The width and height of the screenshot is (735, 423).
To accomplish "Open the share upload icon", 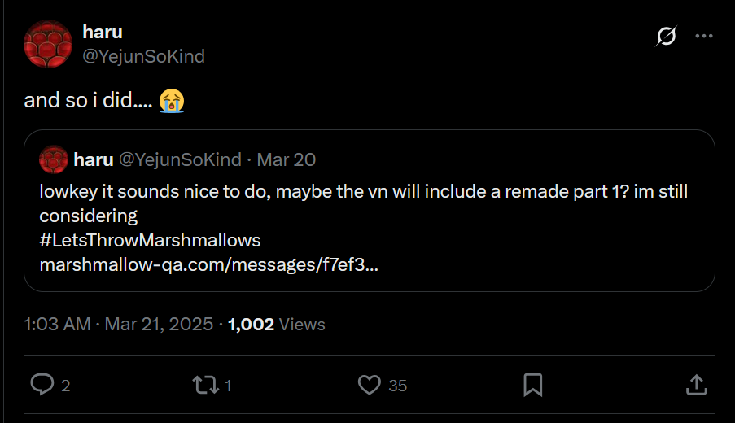I will pyautogui.click(x=697, y=384).
